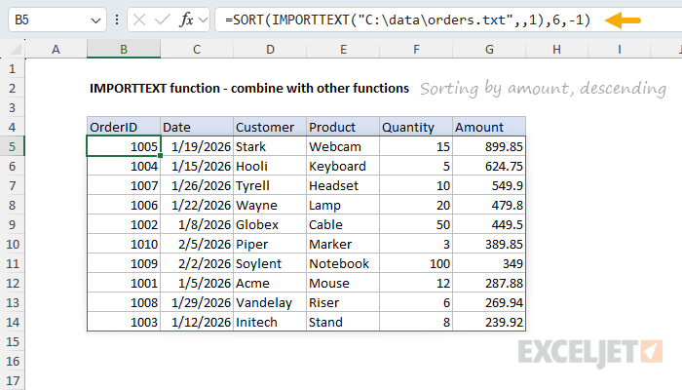This screenshot has height=390, width=682.
Task: Open the Name Box dropdown arrow
Action: pyautogui.click(x=95, y=20)
